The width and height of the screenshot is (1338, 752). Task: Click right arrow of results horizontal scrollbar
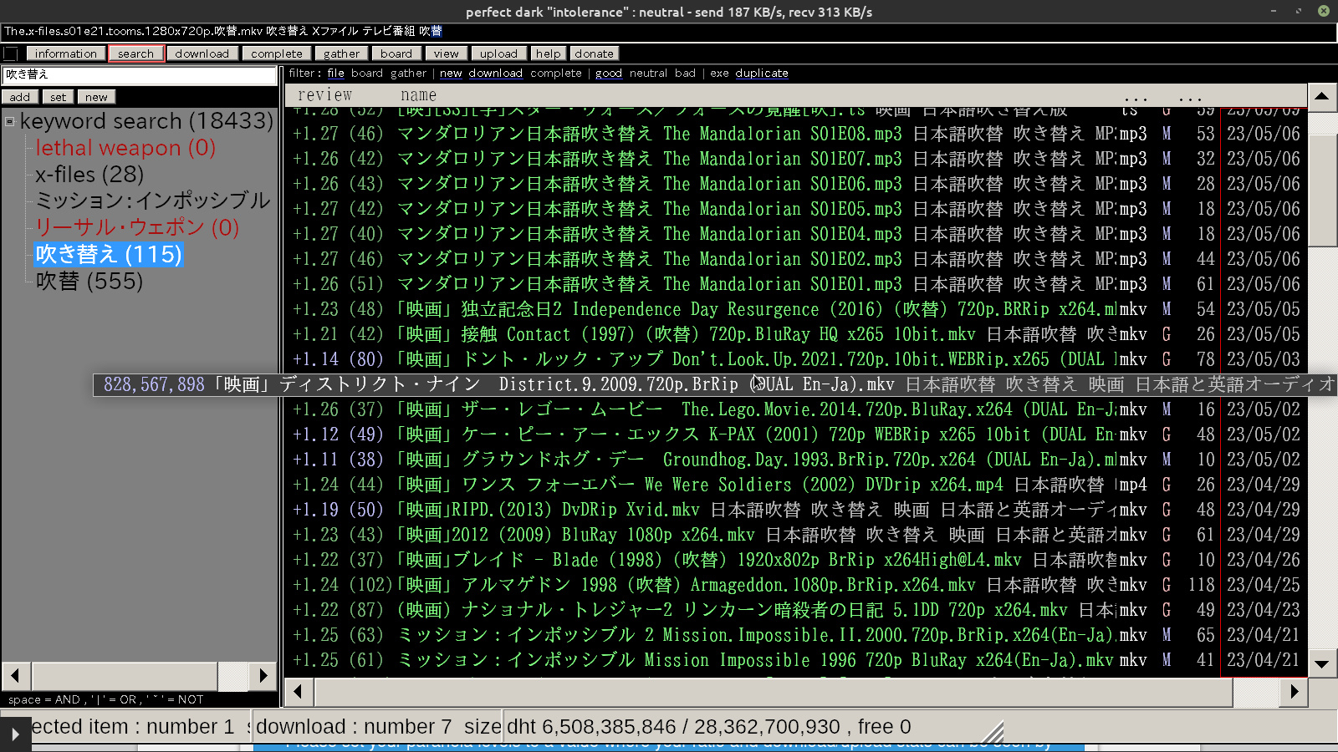click(1295, 692)
